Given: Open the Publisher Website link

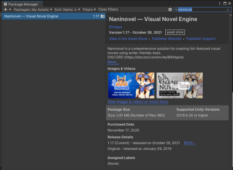Looking at the screenshot, I should pyautogui.click(x=167, y=39).
